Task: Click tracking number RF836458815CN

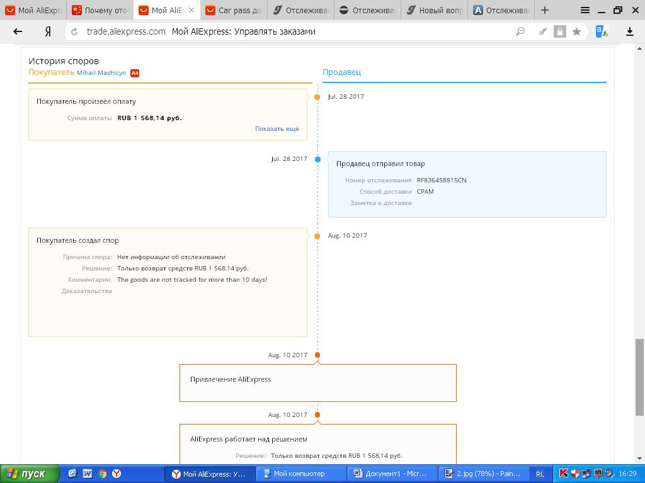Action: [x=442, y=180]
